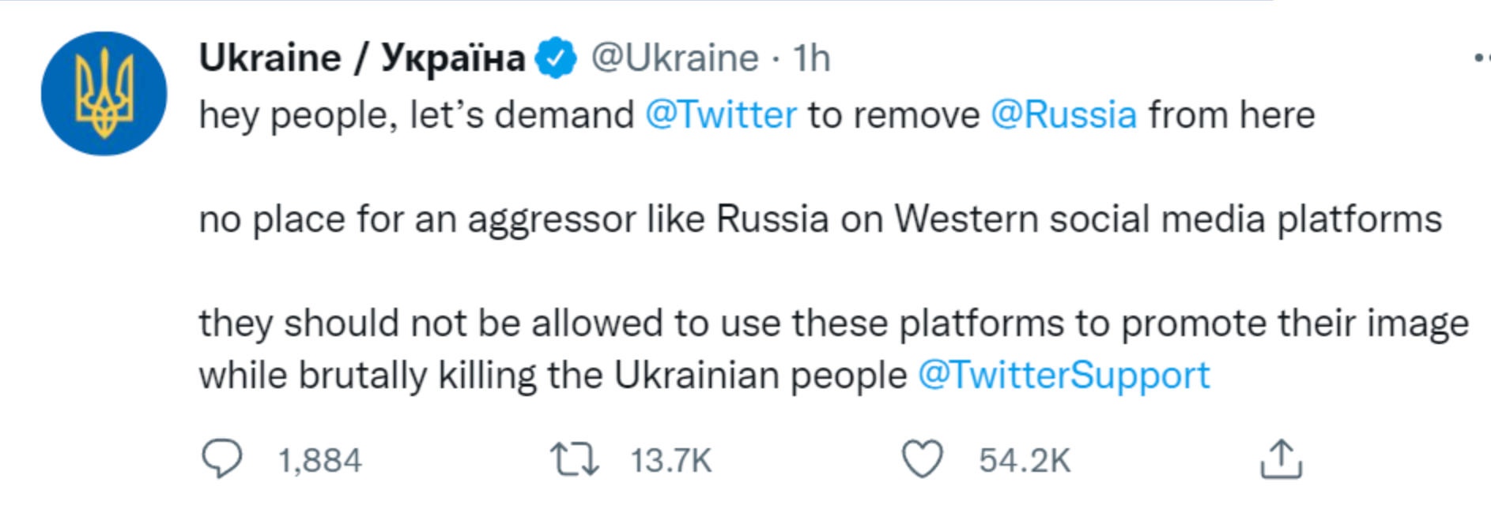The image size is (1491, 505).
Task: Open the more options dots menu
Action: 1482,58
